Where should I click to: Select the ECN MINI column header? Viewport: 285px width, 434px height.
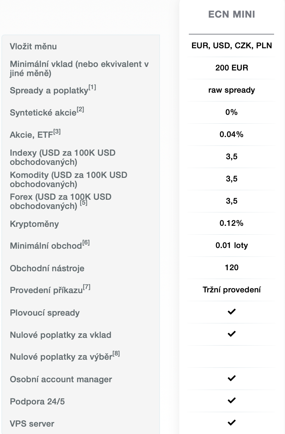coord(231,14)
